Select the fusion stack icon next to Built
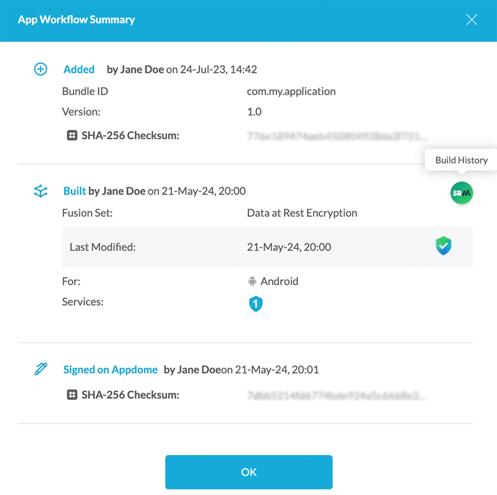Screen dimensions: 497x495 click(40, 191)
